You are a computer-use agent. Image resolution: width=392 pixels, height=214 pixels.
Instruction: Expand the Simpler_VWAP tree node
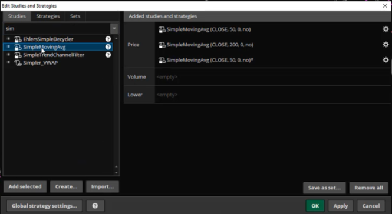pyautogui.click(x=8, y=62)
